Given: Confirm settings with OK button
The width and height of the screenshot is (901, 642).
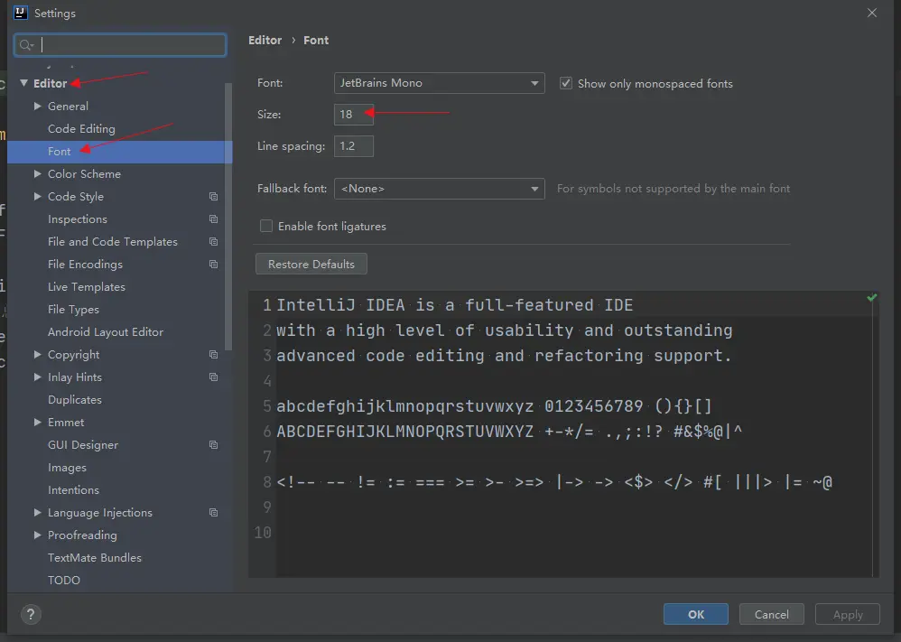Looking at the screenshot, I should pos(696,614).
